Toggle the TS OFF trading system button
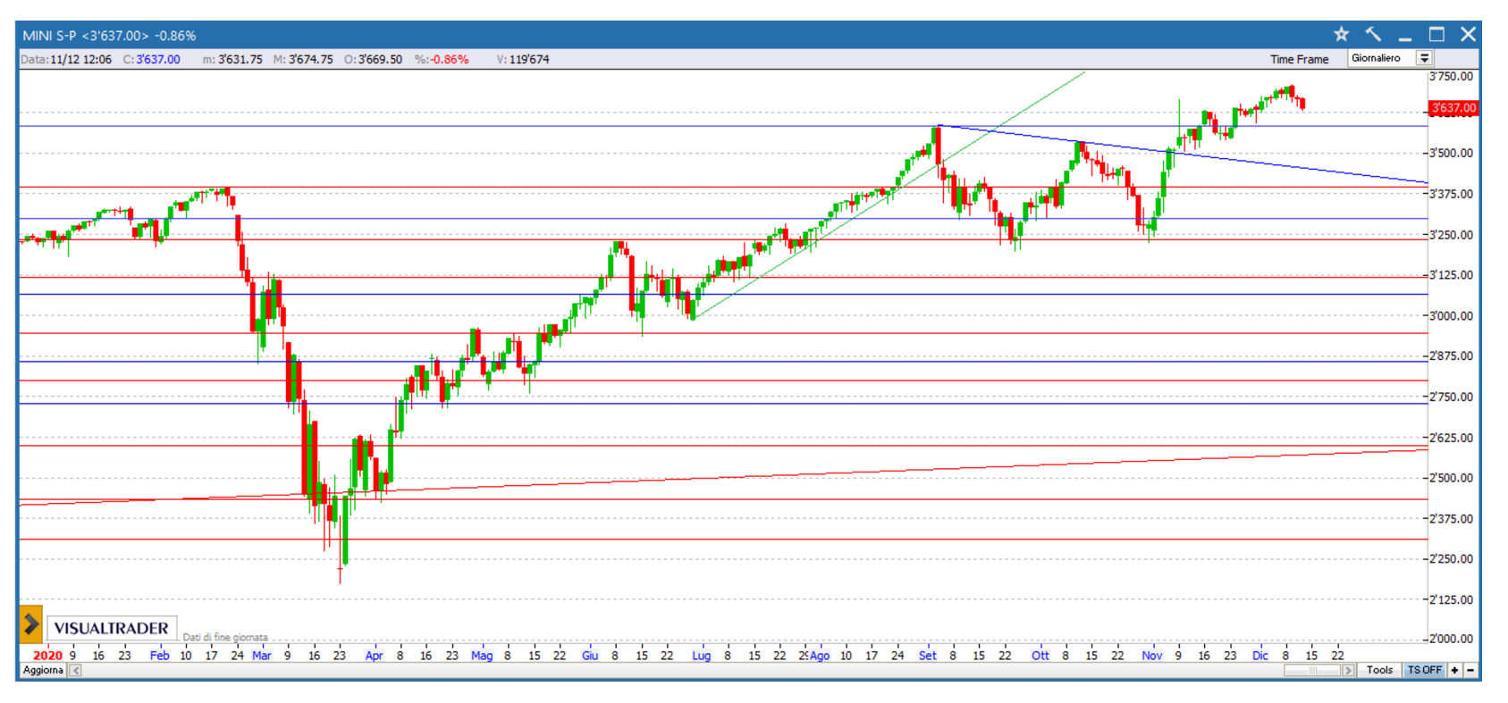This screenshot has height=703, width=1508. (1424, 670)
